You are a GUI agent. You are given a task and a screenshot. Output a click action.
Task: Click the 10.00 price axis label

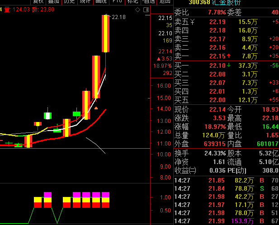[x=164, y=155]
